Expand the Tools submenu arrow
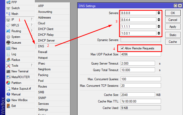The height and width of the screenshot is (115, 183). click(32, 65)
